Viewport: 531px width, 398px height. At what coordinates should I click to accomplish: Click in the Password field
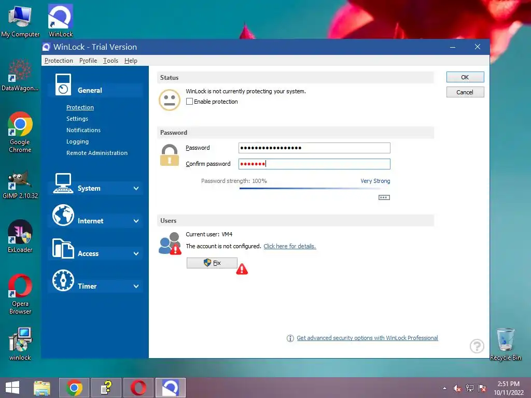point(314,148)
